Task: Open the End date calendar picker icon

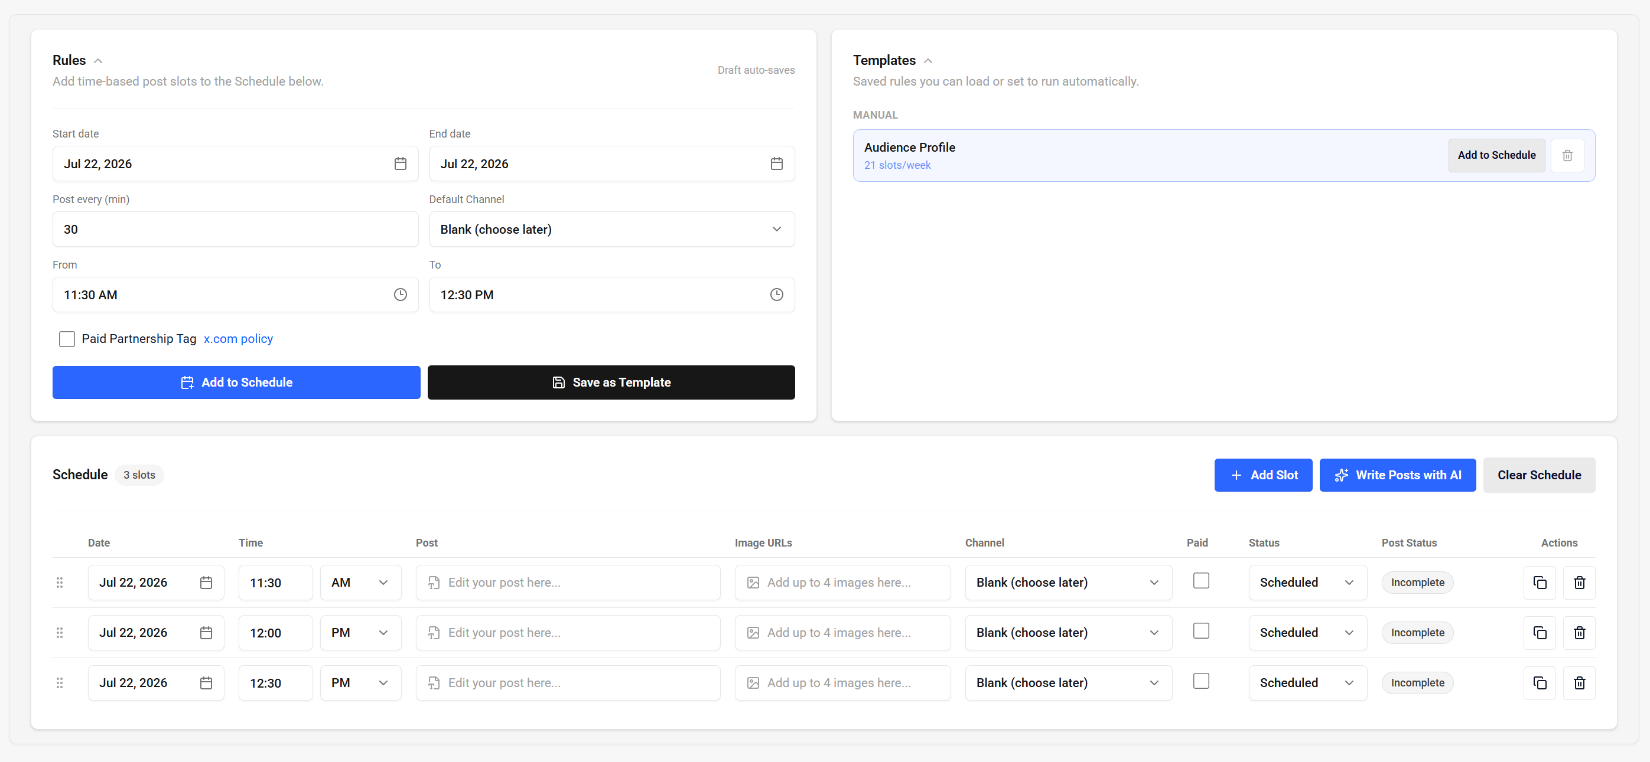Action: pos(776,163)
